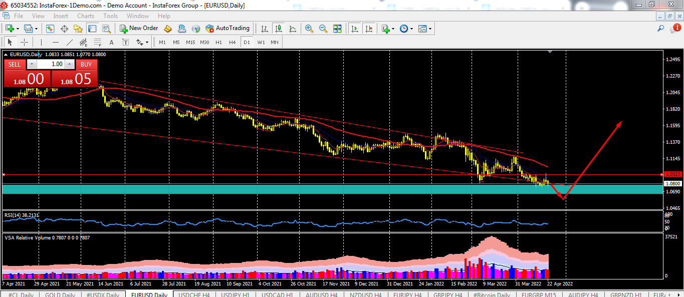684x297 pixels.
Task: Open the Data Window crosshair icon
Action: tap(64, 29)
